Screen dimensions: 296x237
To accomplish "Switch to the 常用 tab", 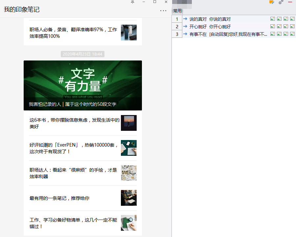I will 177,11.
